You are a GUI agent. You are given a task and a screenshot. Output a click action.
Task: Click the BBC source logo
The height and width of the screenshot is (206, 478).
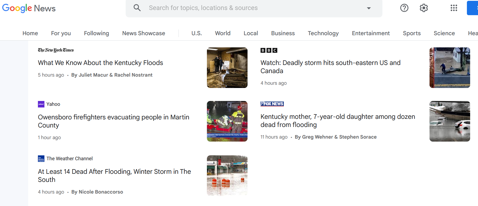(x=269, y=50)
